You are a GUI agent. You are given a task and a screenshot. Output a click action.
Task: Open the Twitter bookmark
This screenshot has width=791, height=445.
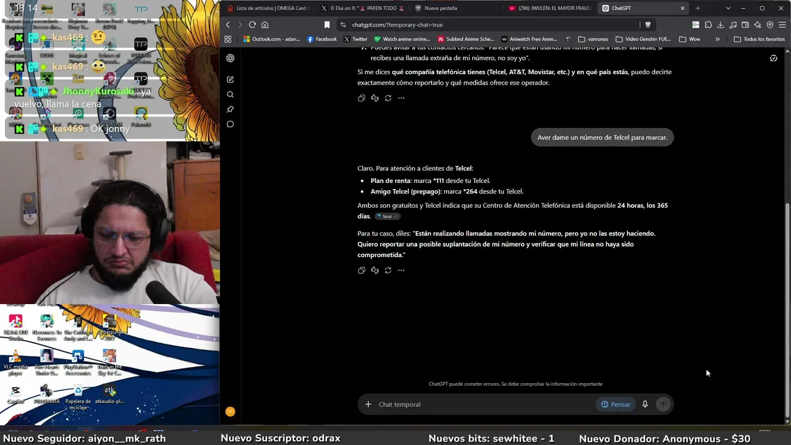coord(355,39)
